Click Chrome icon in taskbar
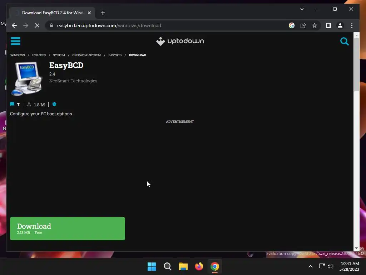 [215, 266]
